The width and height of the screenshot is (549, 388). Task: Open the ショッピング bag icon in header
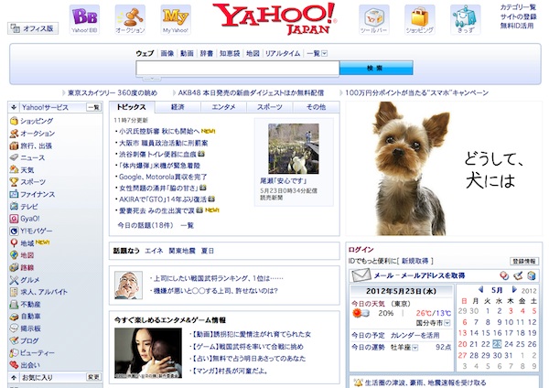[x=419, y=18]
